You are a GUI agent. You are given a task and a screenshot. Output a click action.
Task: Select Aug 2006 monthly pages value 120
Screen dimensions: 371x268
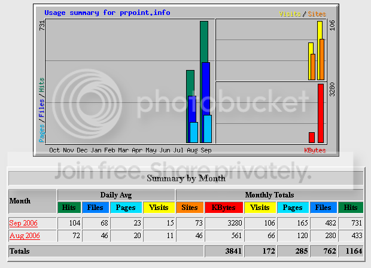point(302,236)
